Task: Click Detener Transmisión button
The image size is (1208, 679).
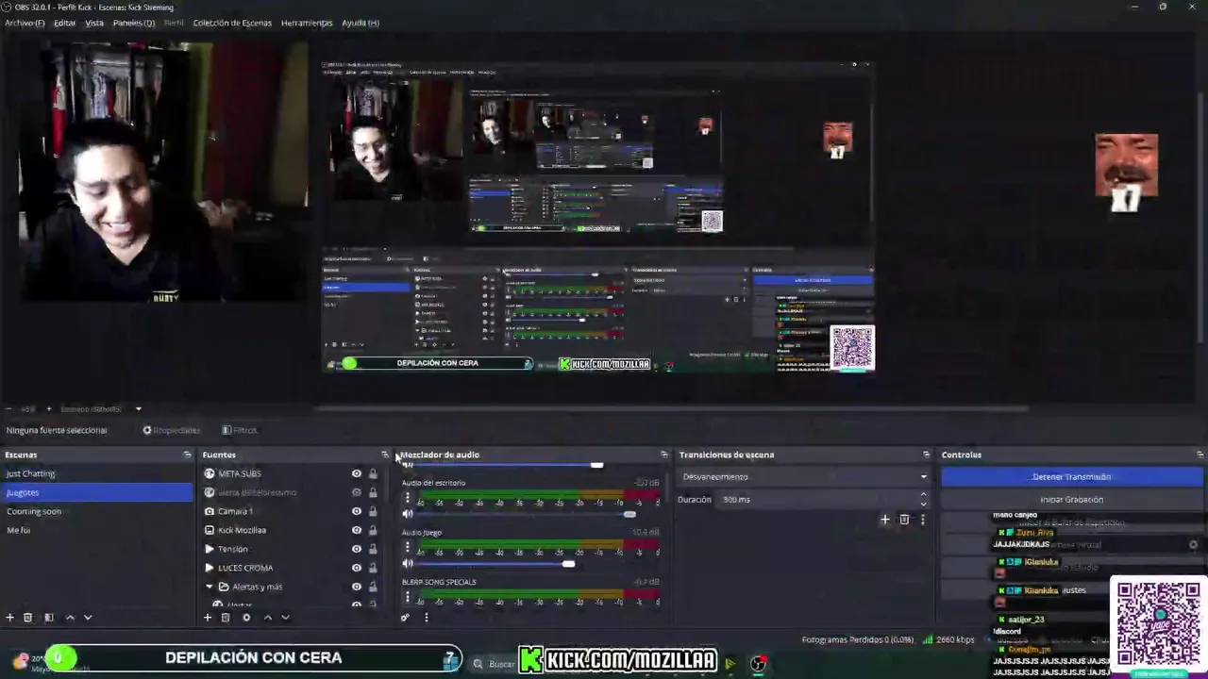Action: 1072,477
